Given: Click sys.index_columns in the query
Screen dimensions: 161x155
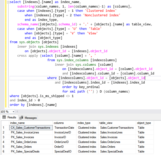Looking at the screenshot, I should point(73,60).
